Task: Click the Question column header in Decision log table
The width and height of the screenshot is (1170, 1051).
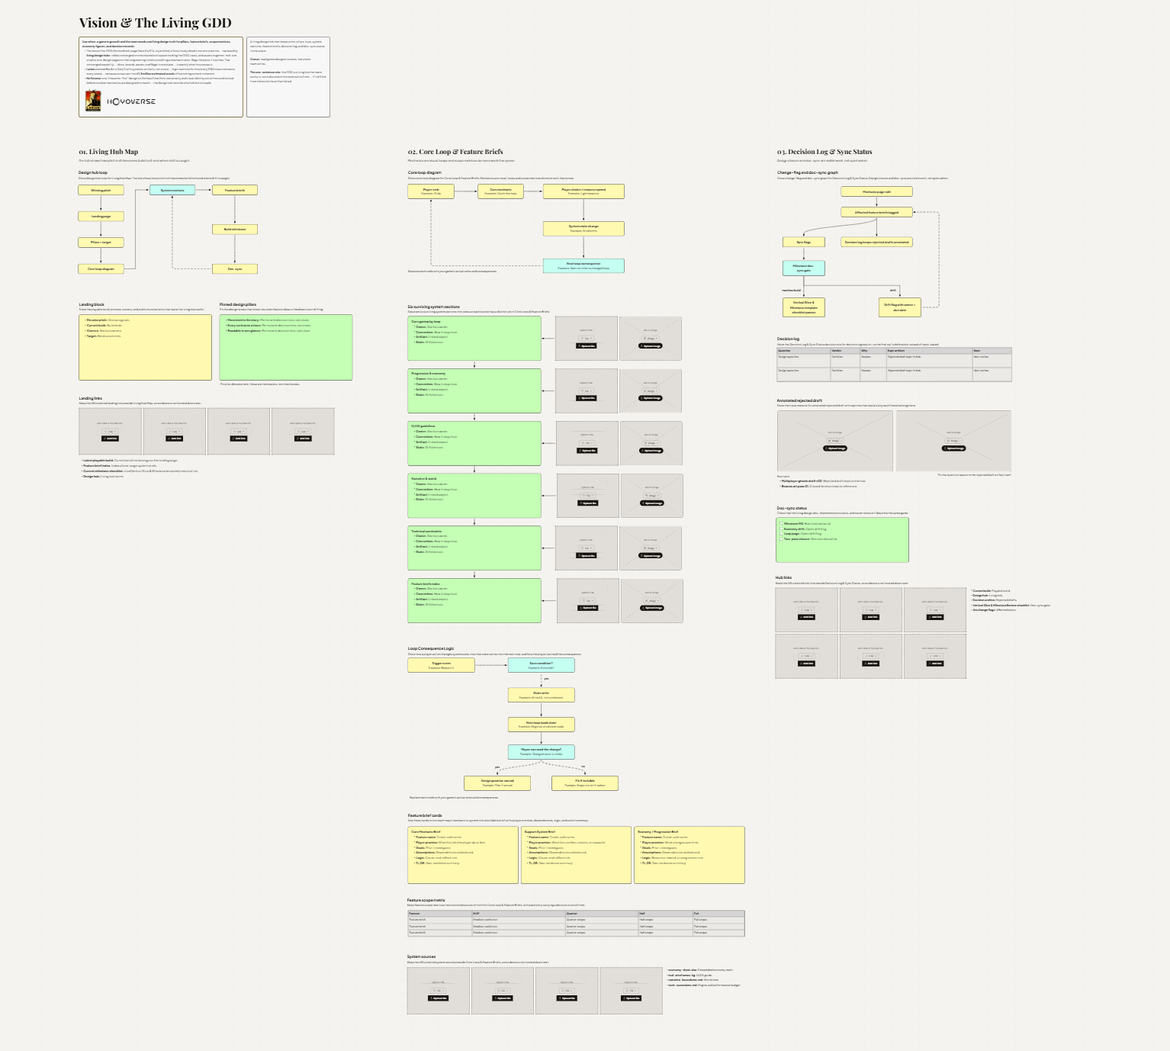Action: tap(803, 351)
